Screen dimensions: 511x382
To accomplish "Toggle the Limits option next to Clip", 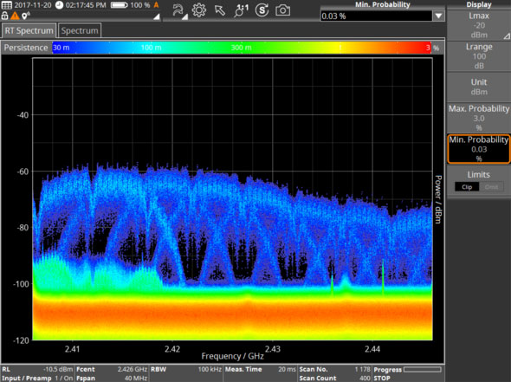I will (x=491, y=187).
